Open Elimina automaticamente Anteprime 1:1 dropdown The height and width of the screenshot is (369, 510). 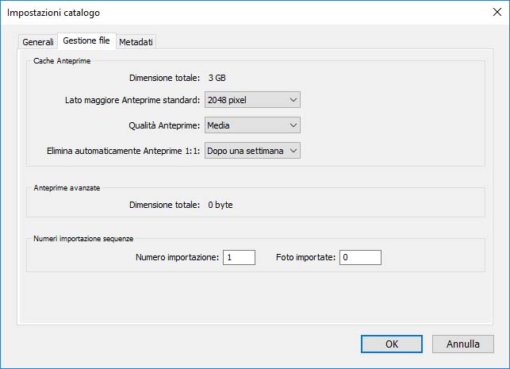point(252,151)
